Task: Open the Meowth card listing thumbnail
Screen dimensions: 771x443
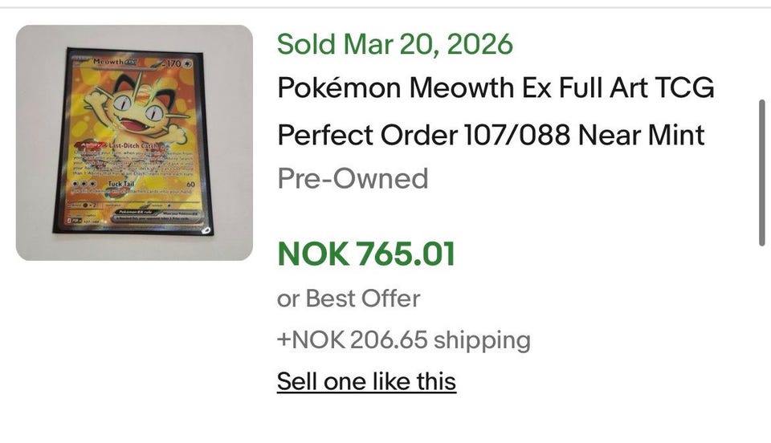Action: [134, 143]
